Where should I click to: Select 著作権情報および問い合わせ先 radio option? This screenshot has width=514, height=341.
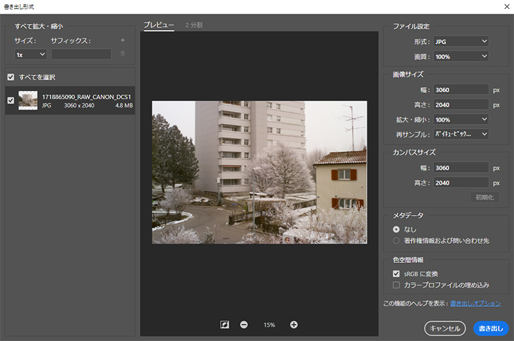click(396, 240)
